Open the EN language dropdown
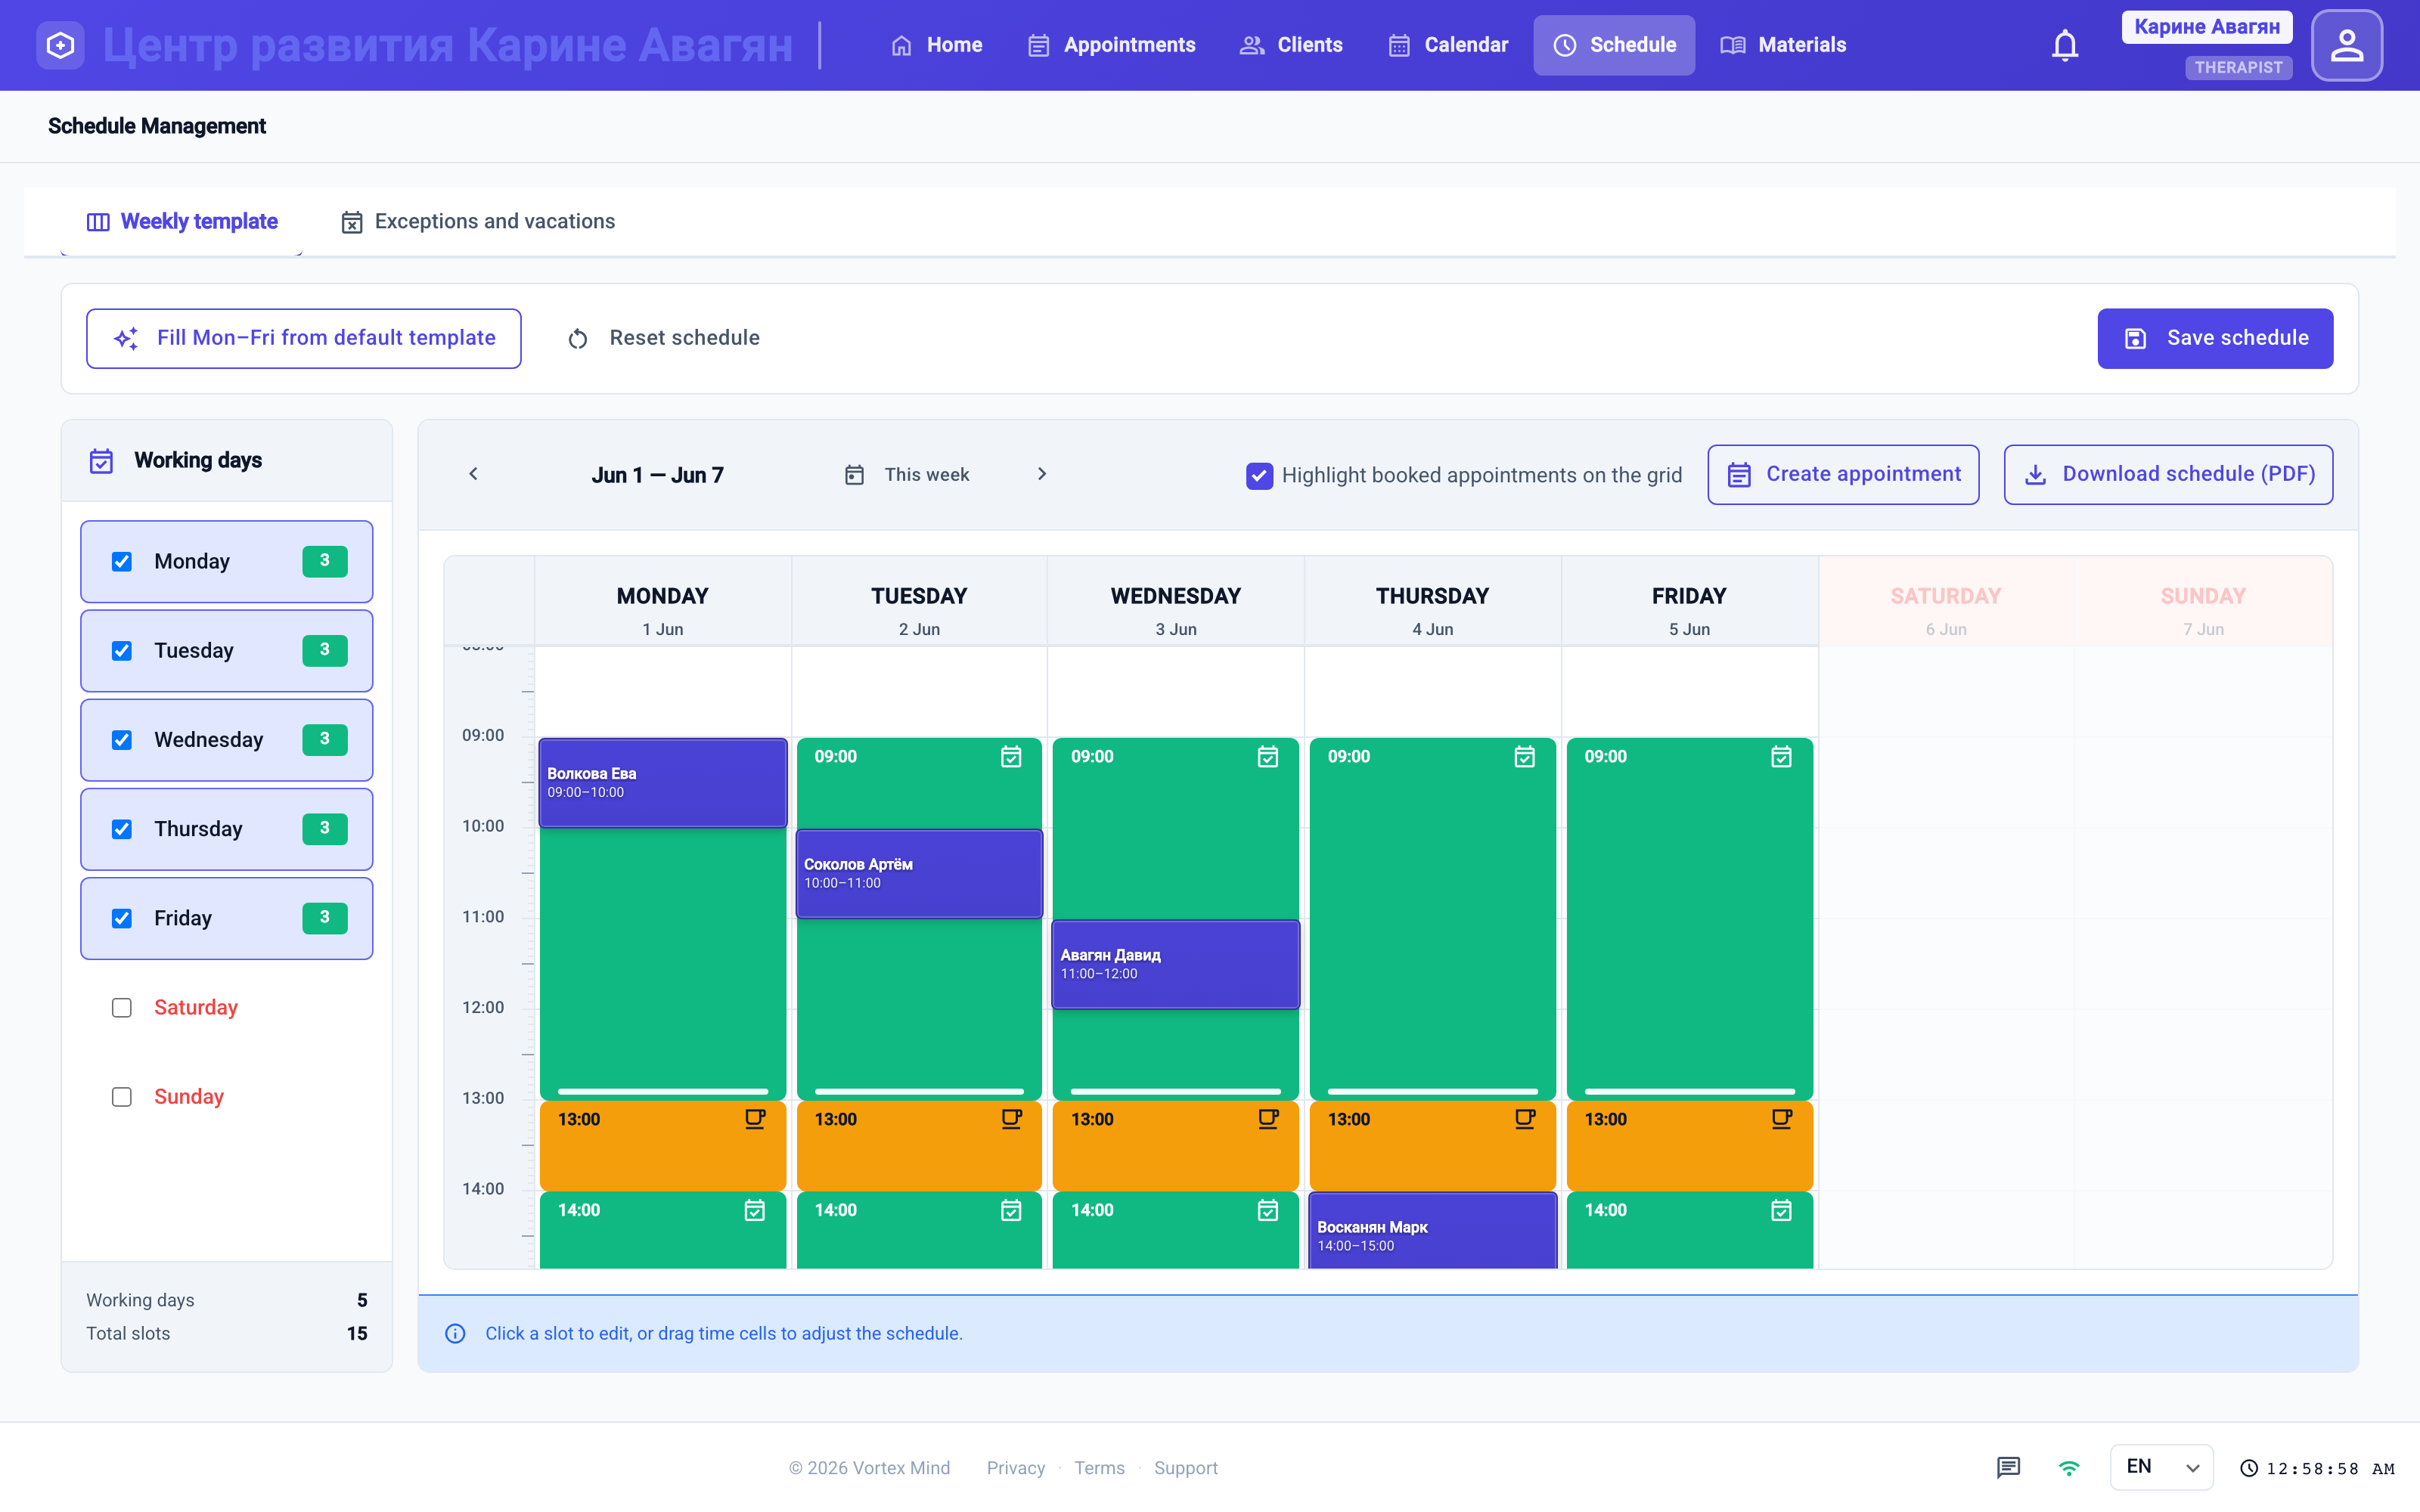This screenshot has height=1512, width=2420. click(2161, 1467)
